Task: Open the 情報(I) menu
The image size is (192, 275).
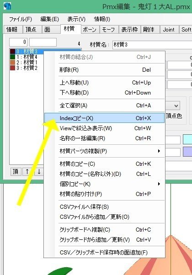Action: (102, 19)
